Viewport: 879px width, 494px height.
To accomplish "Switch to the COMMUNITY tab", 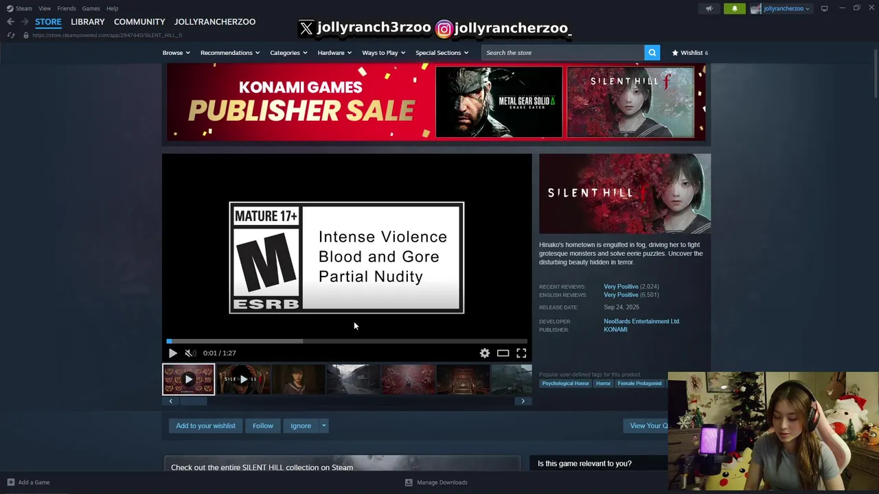I will [x=139, y=22].
